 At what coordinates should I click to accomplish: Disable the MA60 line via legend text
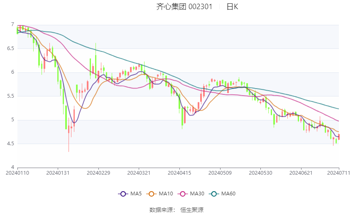click(229, 194)
